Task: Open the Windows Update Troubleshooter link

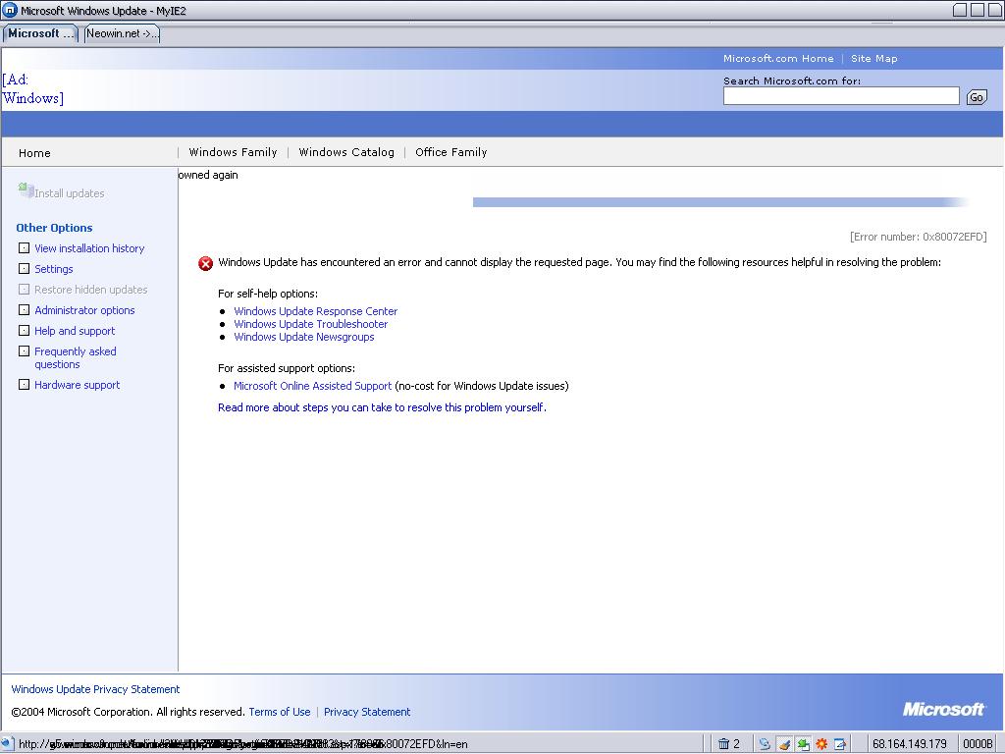Action: (311, 324)
